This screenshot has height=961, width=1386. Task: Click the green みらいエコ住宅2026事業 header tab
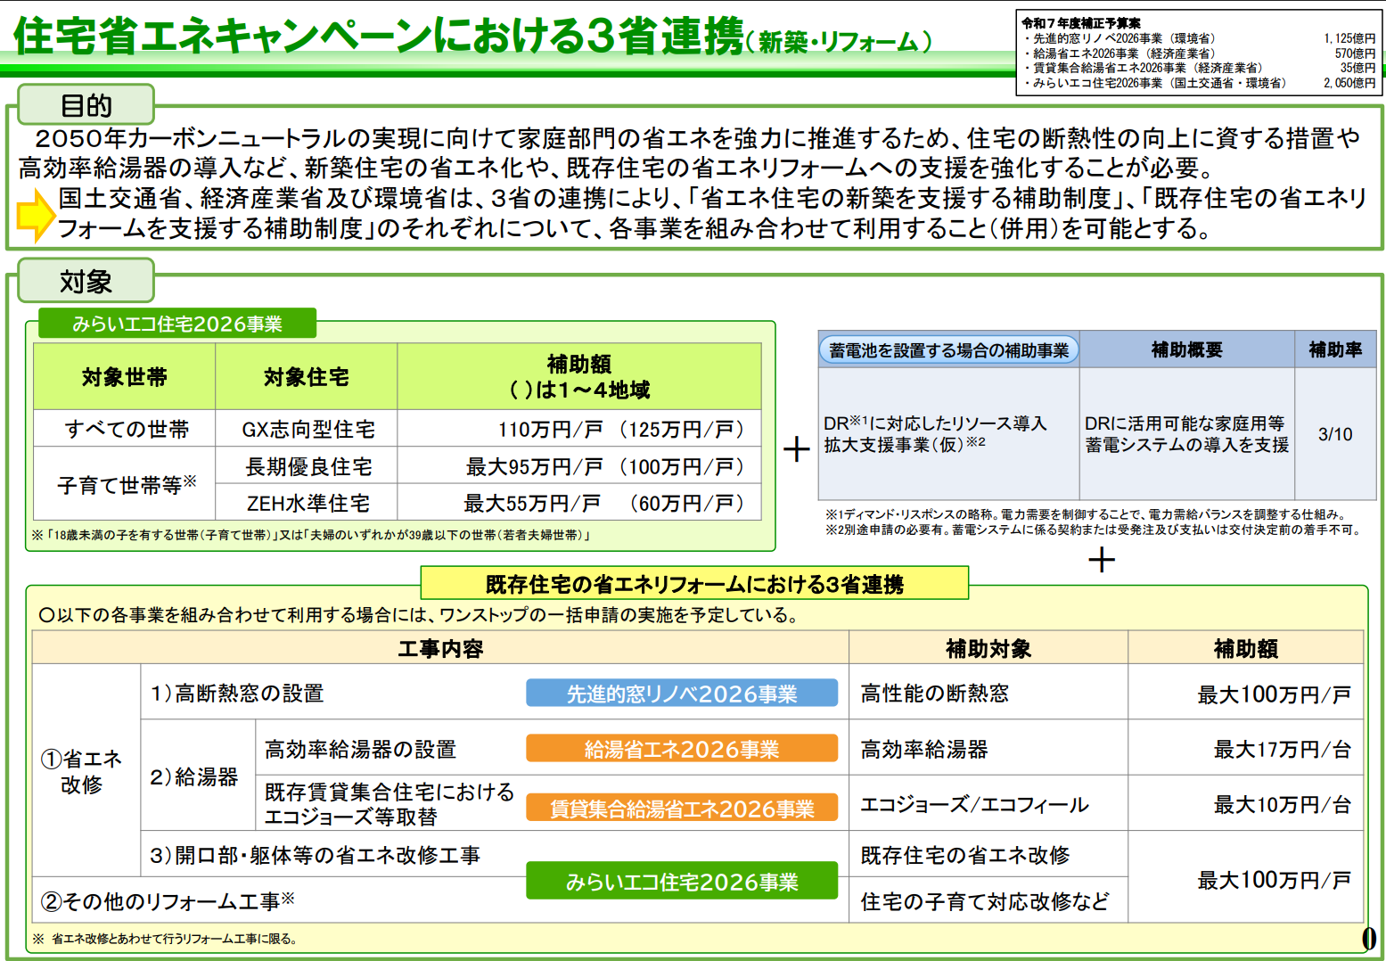click(176, 324)
